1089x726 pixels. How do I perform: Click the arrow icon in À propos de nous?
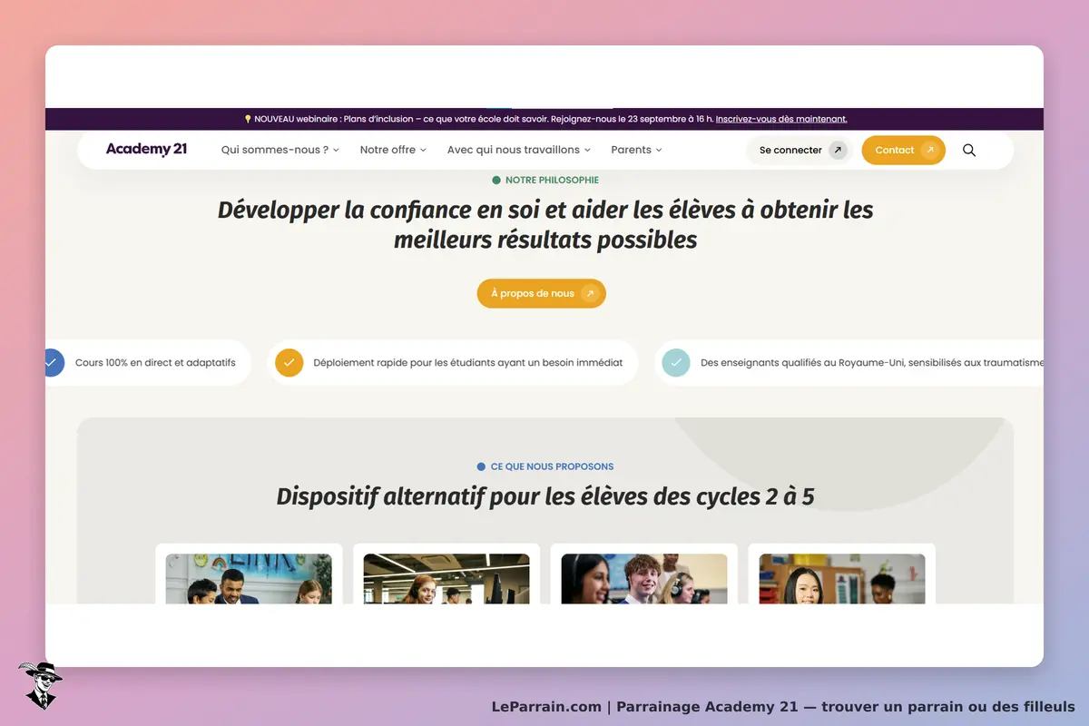[x=590, y=293]
